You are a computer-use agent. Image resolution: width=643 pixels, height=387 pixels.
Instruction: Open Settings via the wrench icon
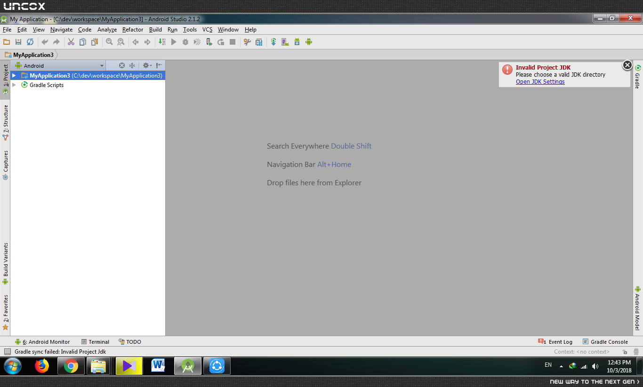pyautogui.click(x=247, y=42)
